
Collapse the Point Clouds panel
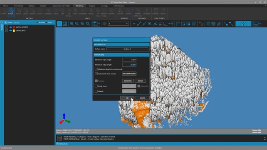[6, 22]
